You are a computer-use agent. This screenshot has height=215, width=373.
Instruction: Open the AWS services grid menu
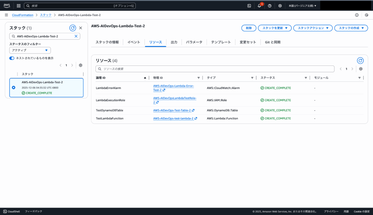(x=19, y=6)
